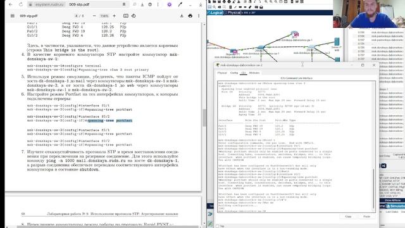Click the PDF zoom percentage field

coord(104,16)
